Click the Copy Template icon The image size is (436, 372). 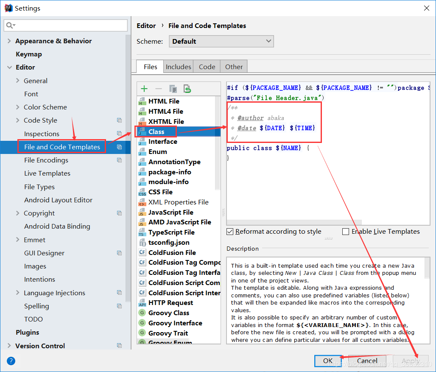tap(173, 89)
